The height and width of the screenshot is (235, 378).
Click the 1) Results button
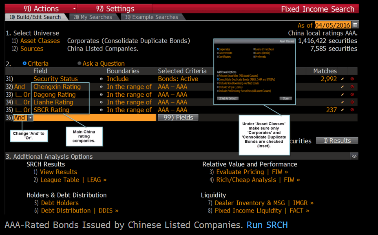(x=337, y=141)
